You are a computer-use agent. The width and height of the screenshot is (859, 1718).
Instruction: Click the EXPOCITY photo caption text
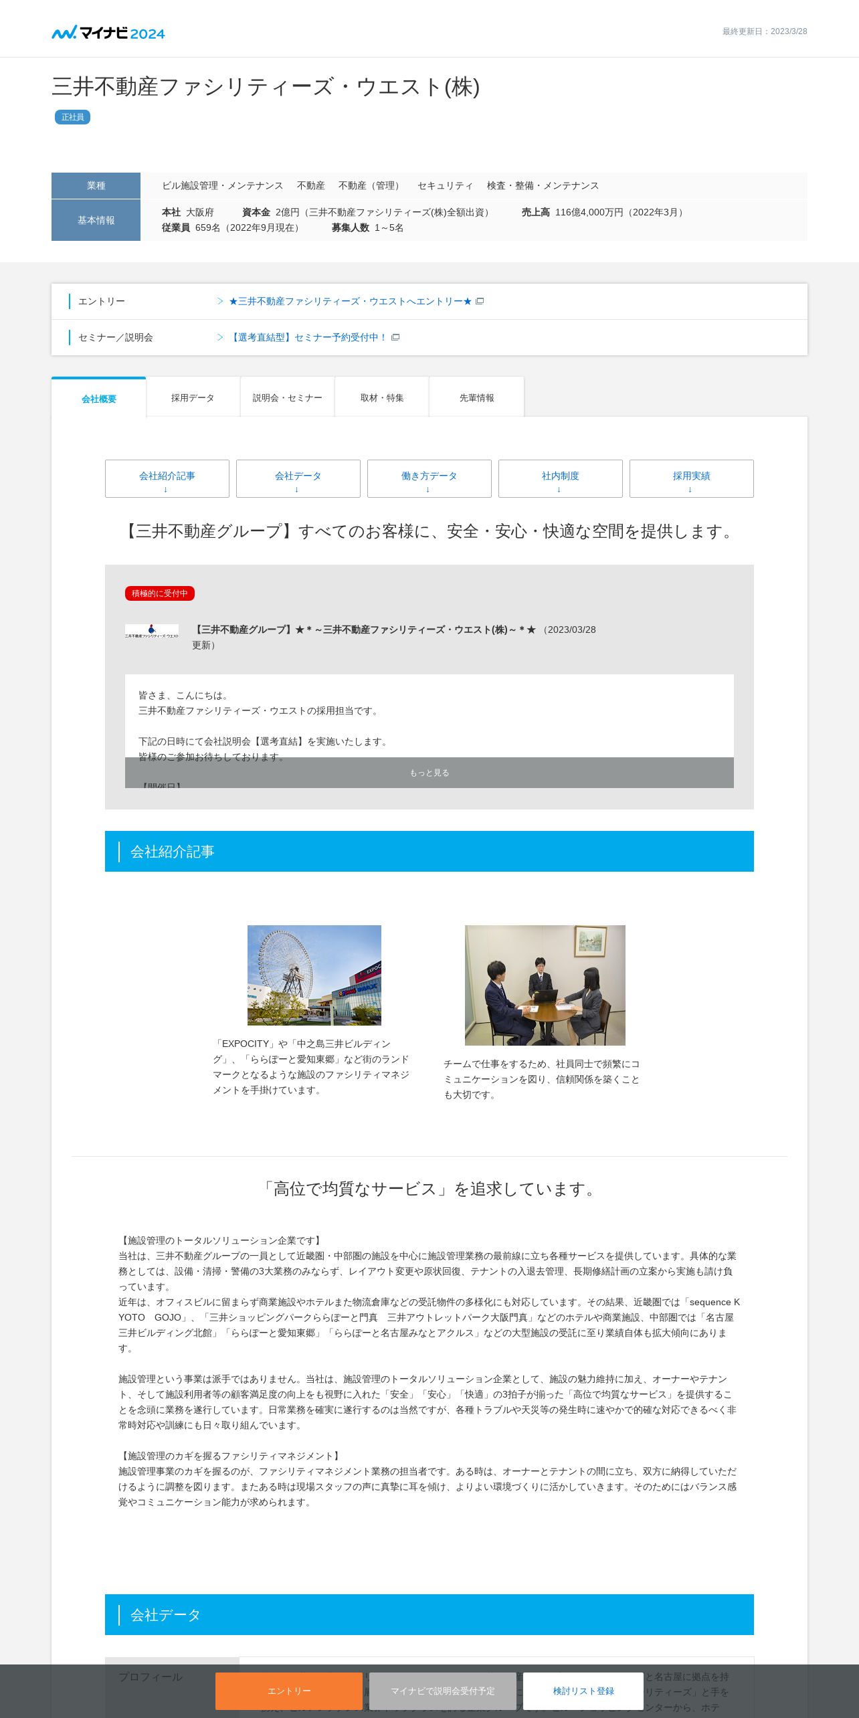click(x=311, y=1067)
